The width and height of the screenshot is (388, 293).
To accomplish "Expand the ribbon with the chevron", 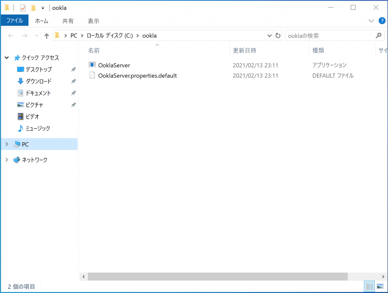I will tap(371, 21).
